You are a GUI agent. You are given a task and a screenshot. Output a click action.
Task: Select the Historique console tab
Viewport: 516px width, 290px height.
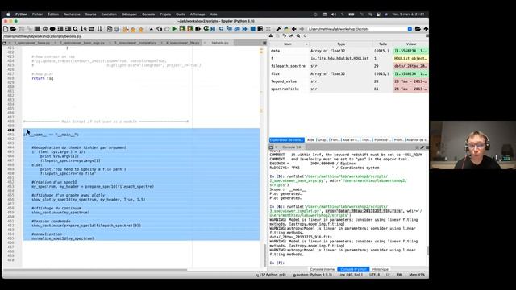click(381, 269)
